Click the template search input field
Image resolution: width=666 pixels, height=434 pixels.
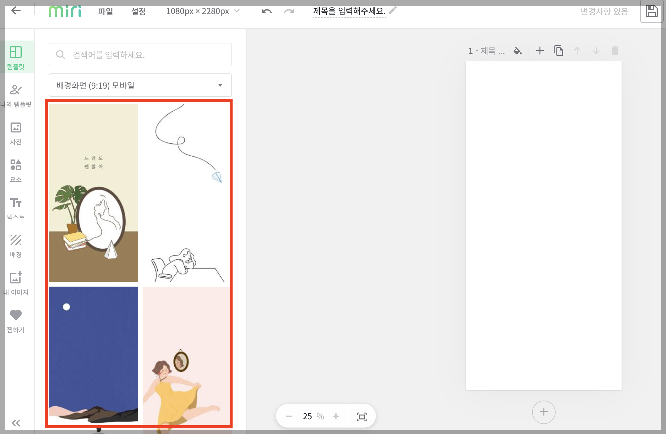[x=140, y=55]
